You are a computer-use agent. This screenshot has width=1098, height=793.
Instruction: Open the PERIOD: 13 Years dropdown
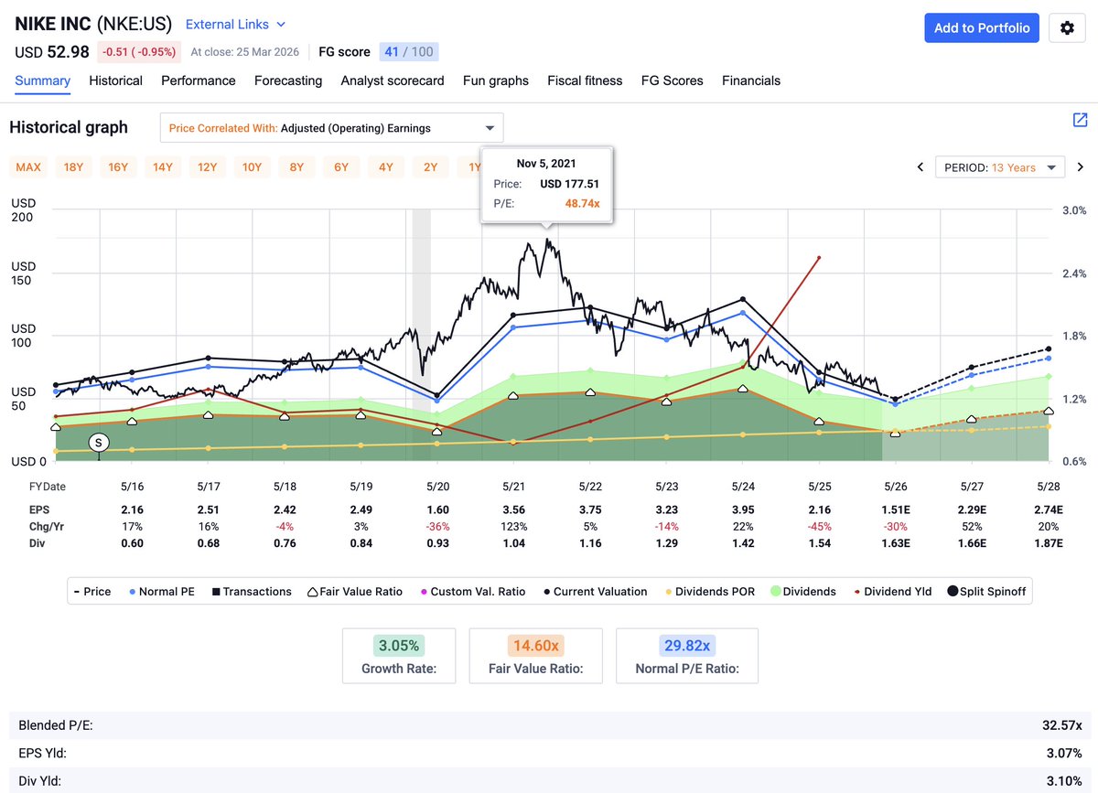(x=999, y=167)
